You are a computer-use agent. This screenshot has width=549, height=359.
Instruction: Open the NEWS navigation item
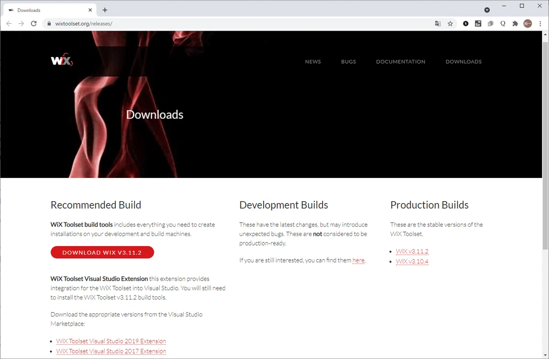[313, 62]
